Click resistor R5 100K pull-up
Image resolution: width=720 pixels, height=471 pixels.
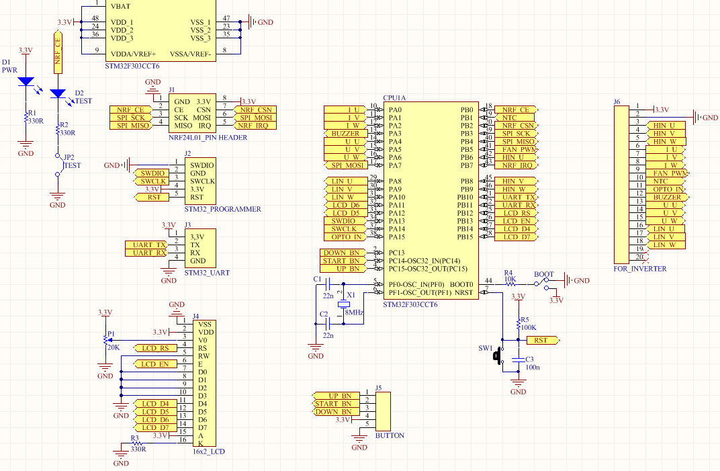519,325
